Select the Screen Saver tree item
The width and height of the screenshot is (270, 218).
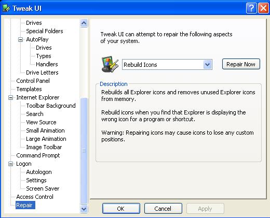click(x=43, y=188)
